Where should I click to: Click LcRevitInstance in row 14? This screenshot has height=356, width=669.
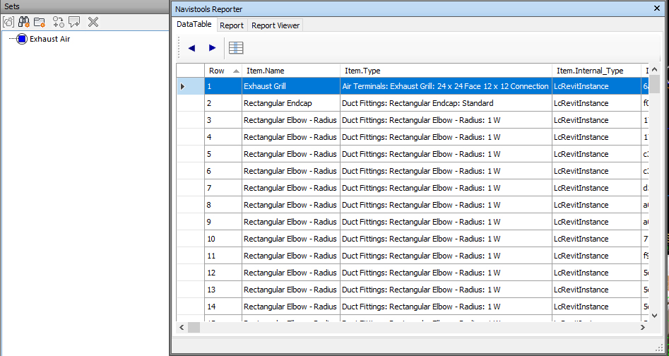click(596, 307)
